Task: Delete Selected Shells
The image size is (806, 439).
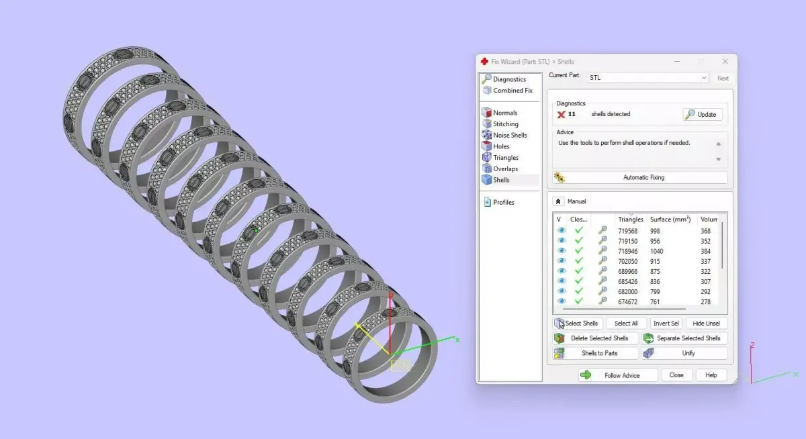Action: (595, 338)
